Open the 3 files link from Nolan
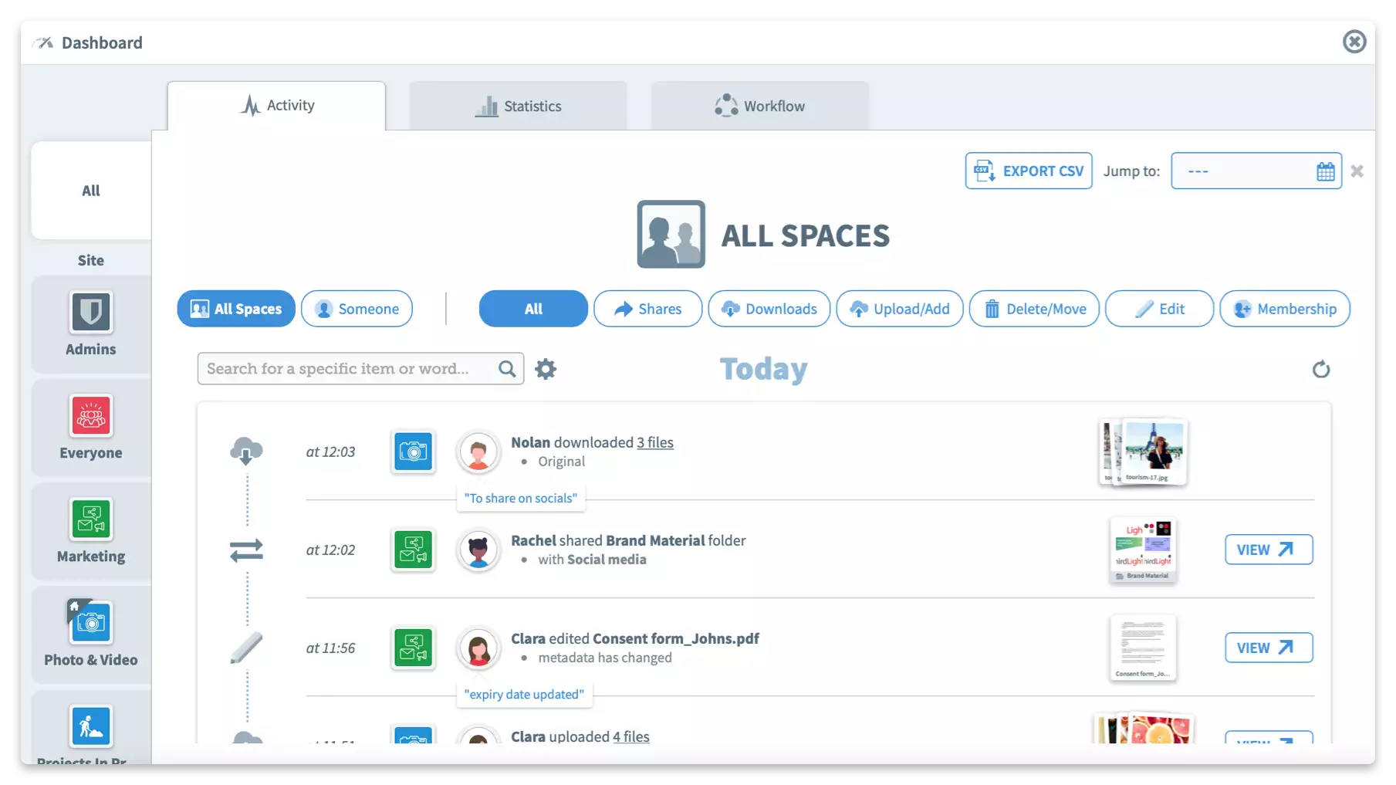 coord(654,442)
